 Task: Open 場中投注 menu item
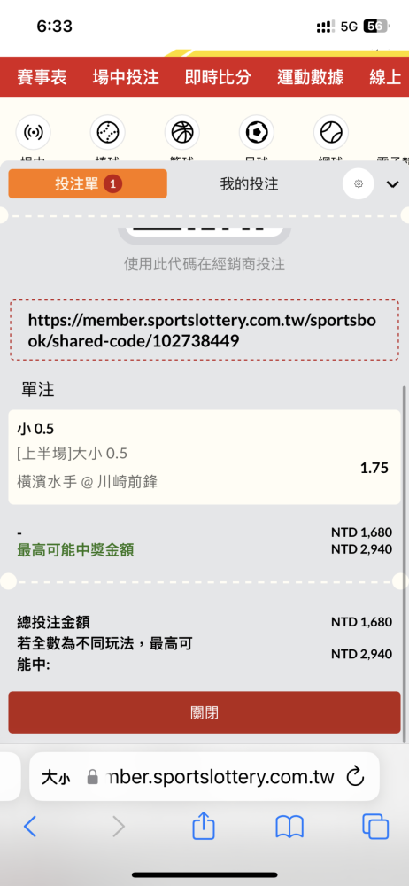[126, 77]
